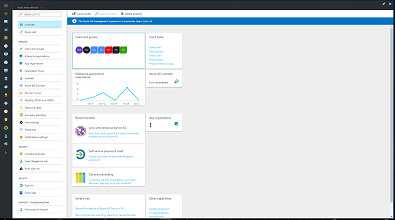Open Azure AD Connect in the sidebar menu
The height and width of the screenshot is (220, 395).
point(39,85)
